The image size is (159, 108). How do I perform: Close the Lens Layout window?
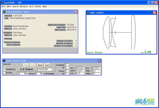tap(154, 13)
